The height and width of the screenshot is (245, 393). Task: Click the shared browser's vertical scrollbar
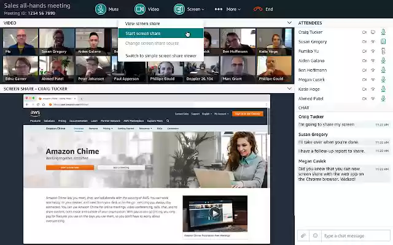click(269, 121)
